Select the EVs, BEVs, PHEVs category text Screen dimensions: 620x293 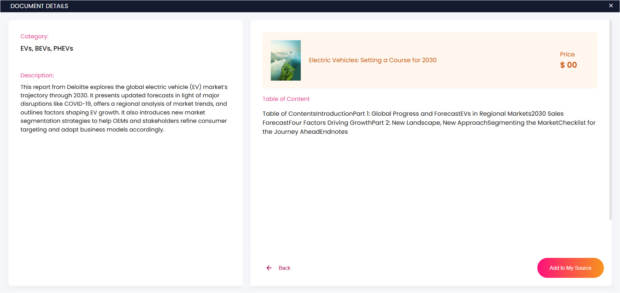coord(47,49)
